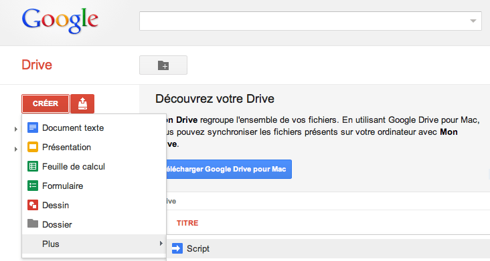Click the green spreadsheet icon

tap(33, 166)
